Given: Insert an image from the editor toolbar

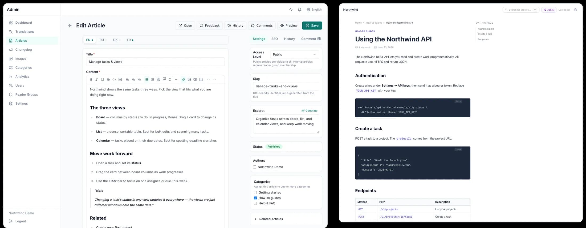Looking at the screenshot, I should [189, 79].
